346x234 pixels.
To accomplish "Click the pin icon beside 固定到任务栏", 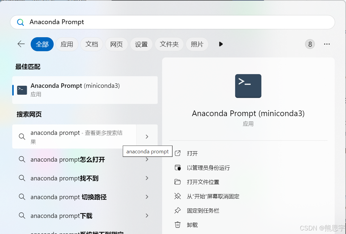I will pyautogui.click(x=178, y=210).
